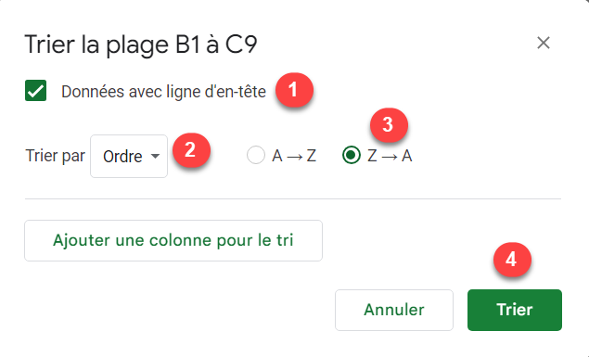Click the red step 4 badge
The height and width of the screenshot is (357, 589).
click(512, 260)
